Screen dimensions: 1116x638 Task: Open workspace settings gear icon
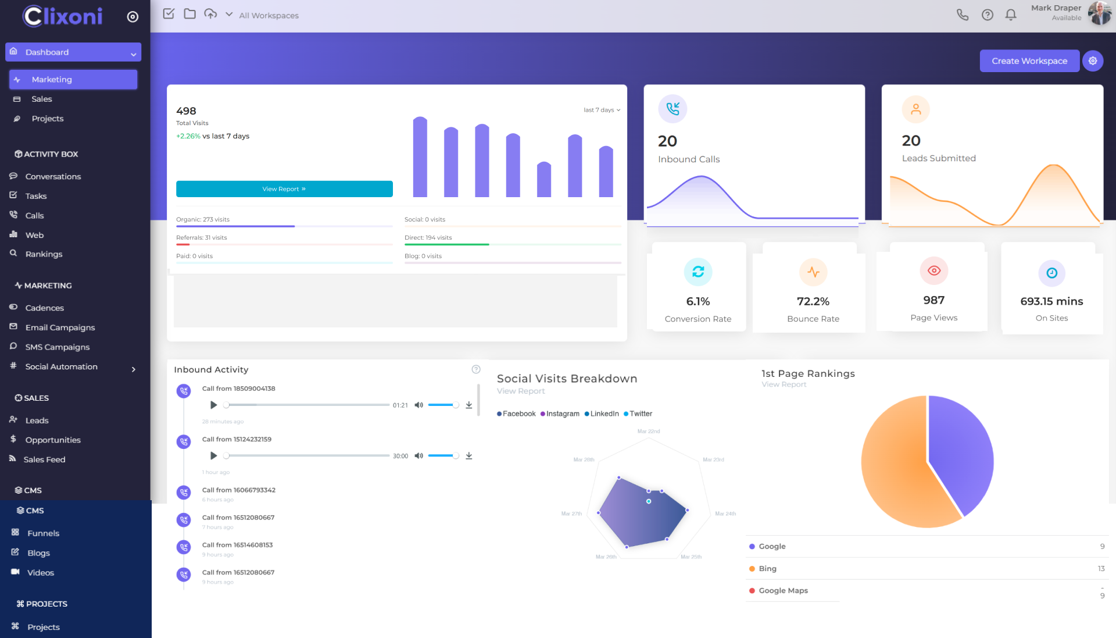[x=1093, y=61]
